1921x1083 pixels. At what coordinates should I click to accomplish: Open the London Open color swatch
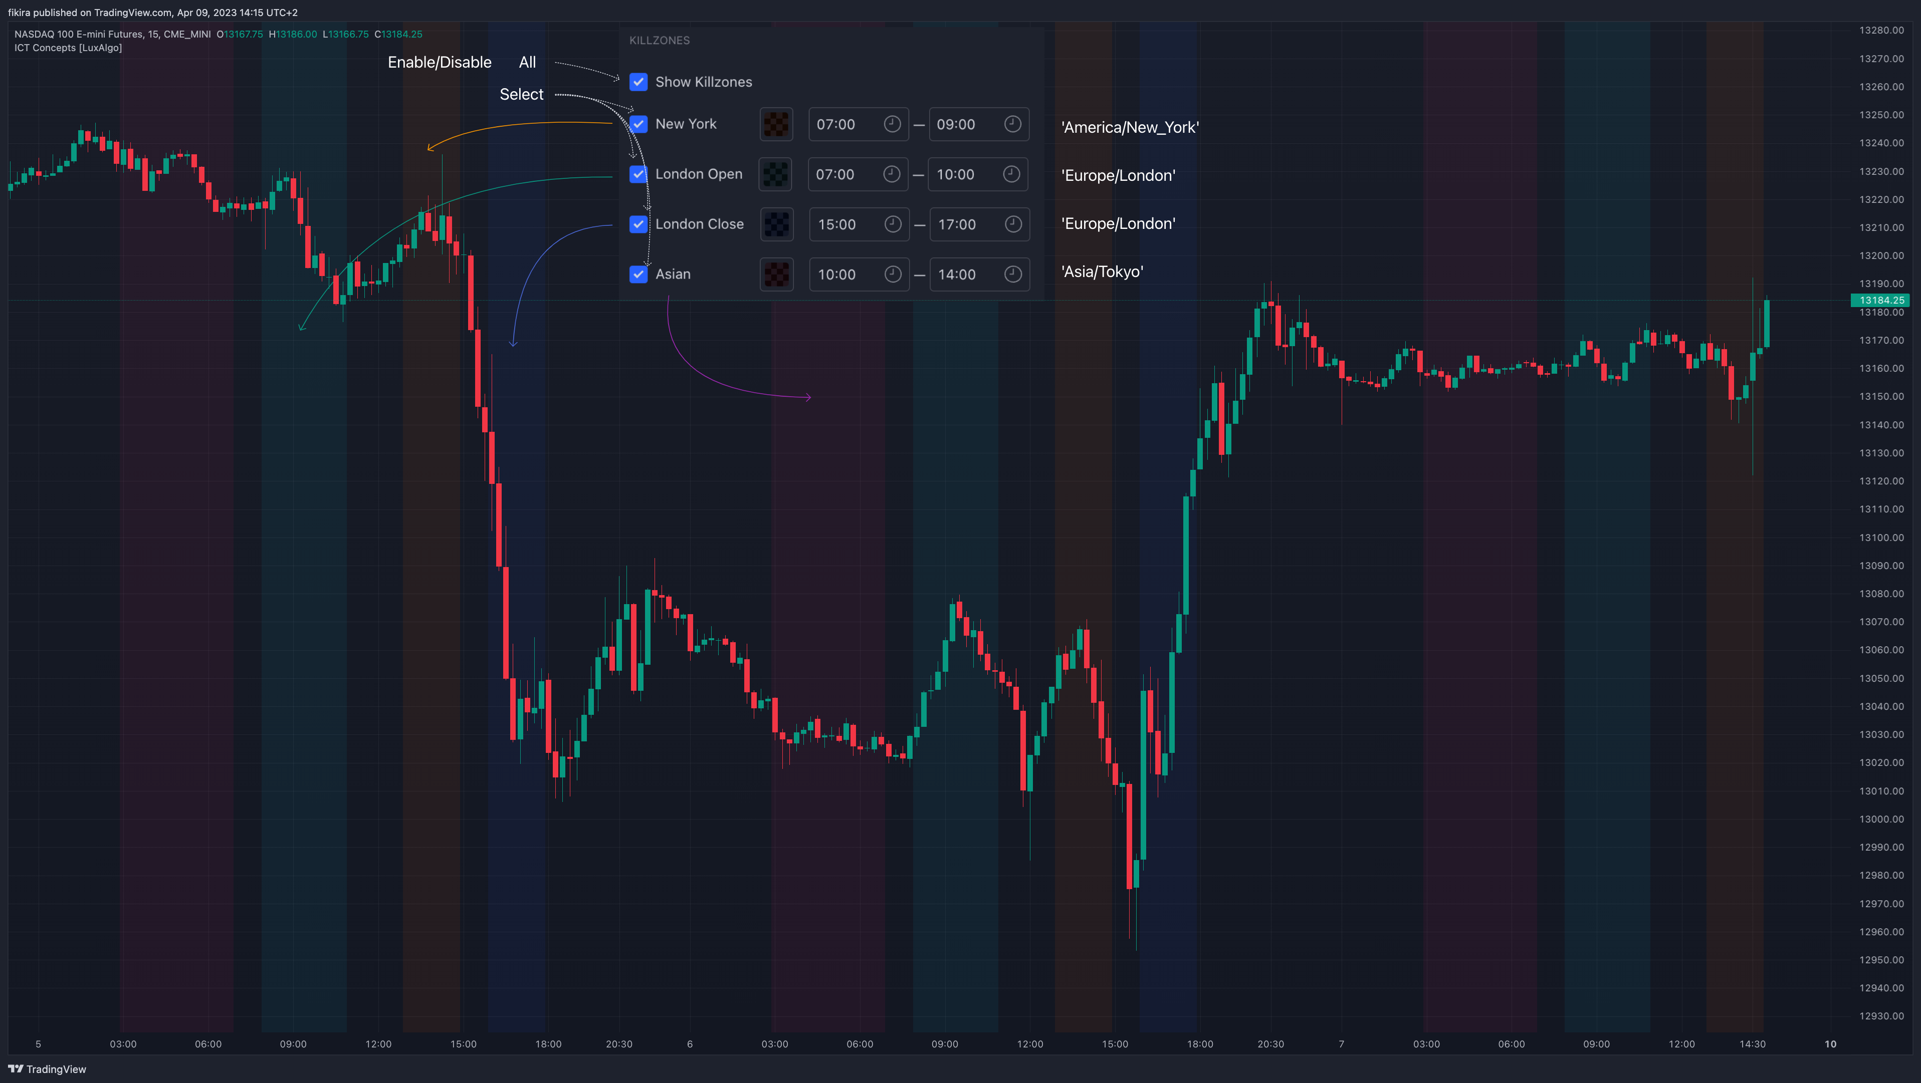pos(775,174)
